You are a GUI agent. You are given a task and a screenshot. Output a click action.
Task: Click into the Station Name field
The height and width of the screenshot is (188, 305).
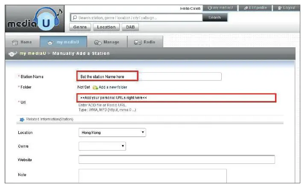click(149, 77)
